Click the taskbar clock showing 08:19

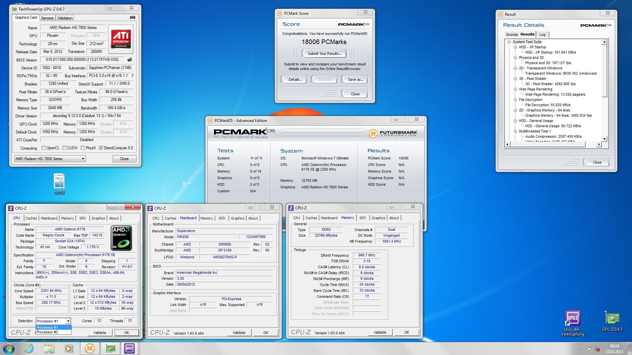[614, 349]
